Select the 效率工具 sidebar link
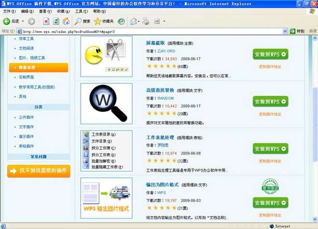 [x=26, y=38]
